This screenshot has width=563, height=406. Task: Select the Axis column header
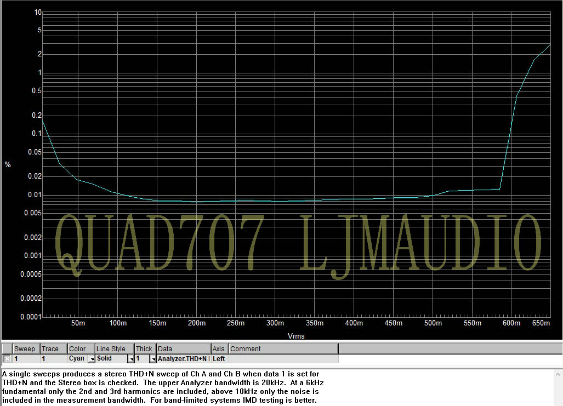(x=219, y=349)
